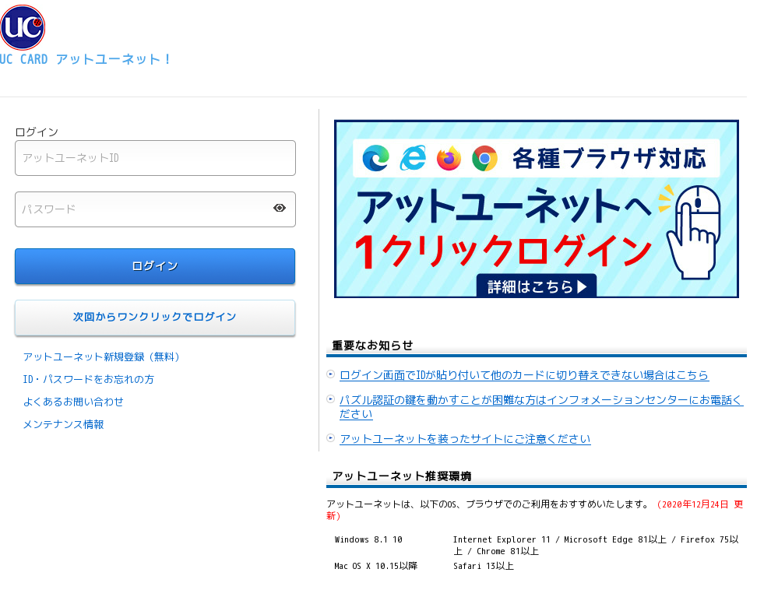
Task: Click the UC CARD アットユーネット！ header text
Action: pos(86,59)
